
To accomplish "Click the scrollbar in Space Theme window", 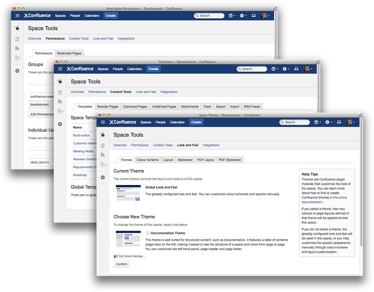I will coord(361,182).
